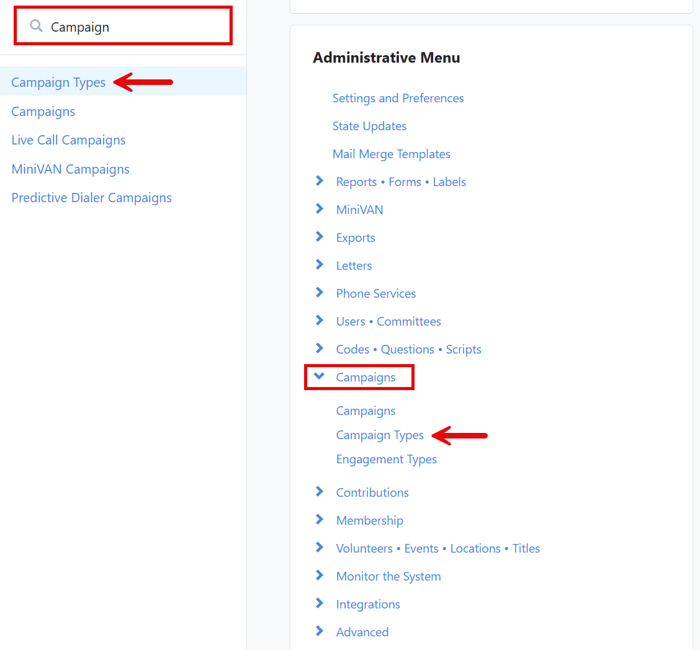Expand the Advanced section chevron
700x650 pixels.
click(319, 631)
